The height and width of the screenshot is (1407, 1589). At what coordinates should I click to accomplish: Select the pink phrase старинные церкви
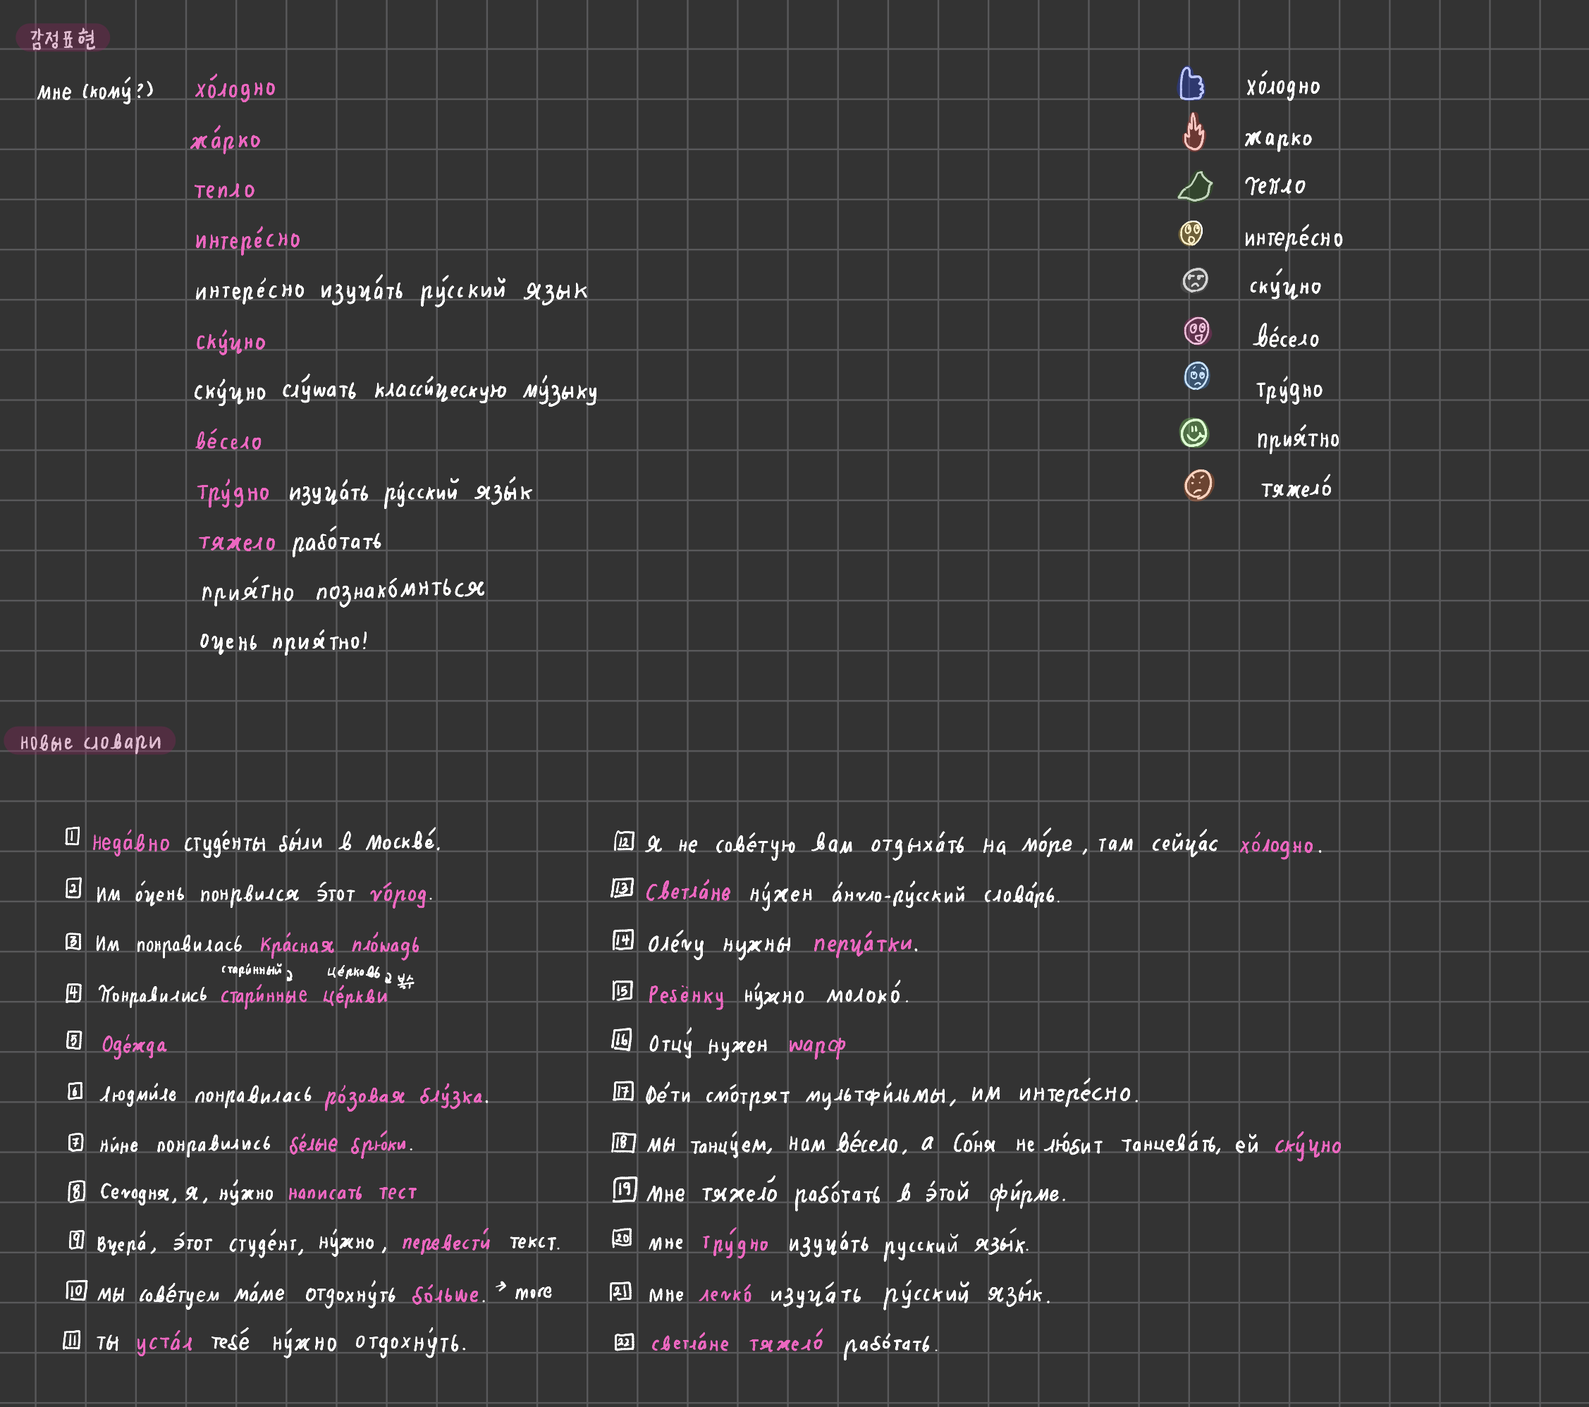coord(304,996)
